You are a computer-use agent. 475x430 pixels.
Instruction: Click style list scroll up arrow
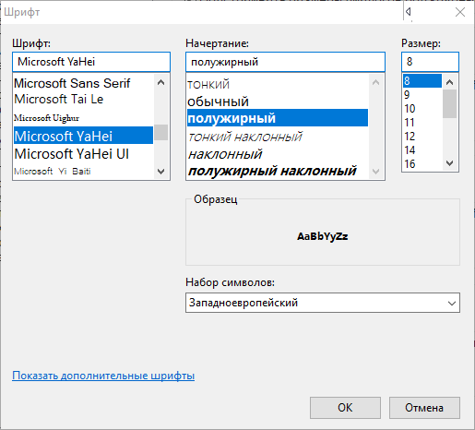375,82
